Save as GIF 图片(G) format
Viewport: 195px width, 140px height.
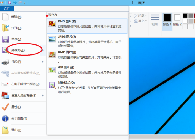click(x=87, y=72)
